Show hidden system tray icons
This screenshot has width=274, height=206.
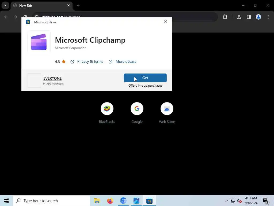point(226,201)
